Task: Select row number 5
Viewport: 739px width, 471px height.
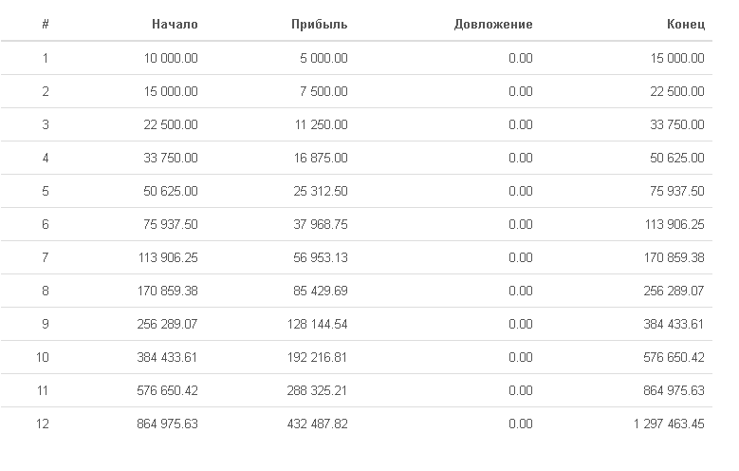Action: (46, 191)
